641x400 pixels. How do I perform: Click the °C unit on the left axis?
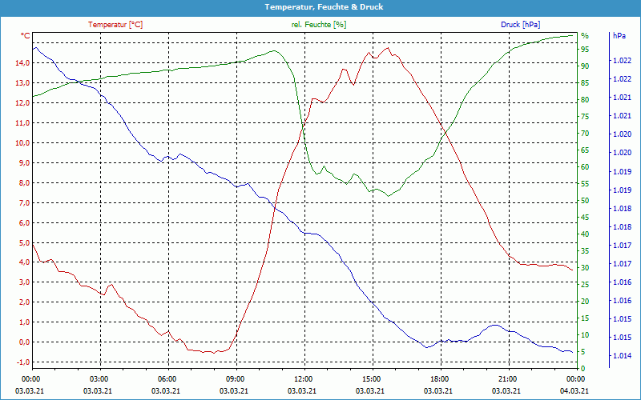(26, 36)
